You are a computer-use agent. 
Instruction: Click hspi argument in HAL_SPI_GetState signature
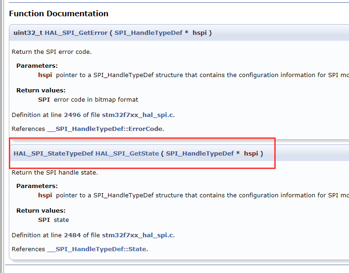point(251,153)
